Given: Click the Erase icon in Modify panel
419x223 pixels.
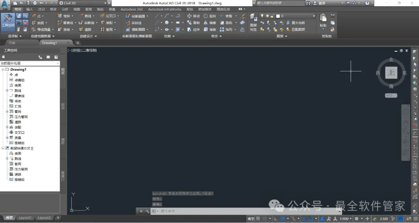Looking at the screenshot, I should click(x=242, y=16).
